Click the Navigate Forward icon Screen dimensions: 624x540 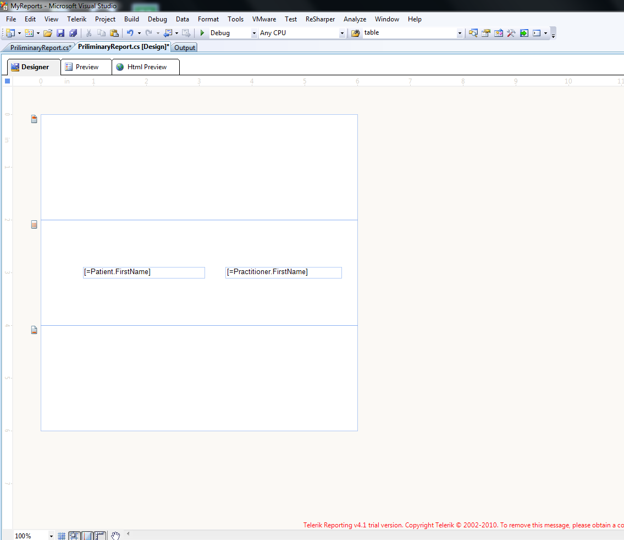[186, 33]
